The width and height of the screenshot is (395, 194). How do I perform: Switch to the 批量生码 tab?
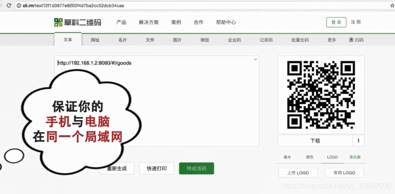[x=300, y=40]
